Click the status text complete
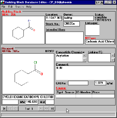 point(101,18)
